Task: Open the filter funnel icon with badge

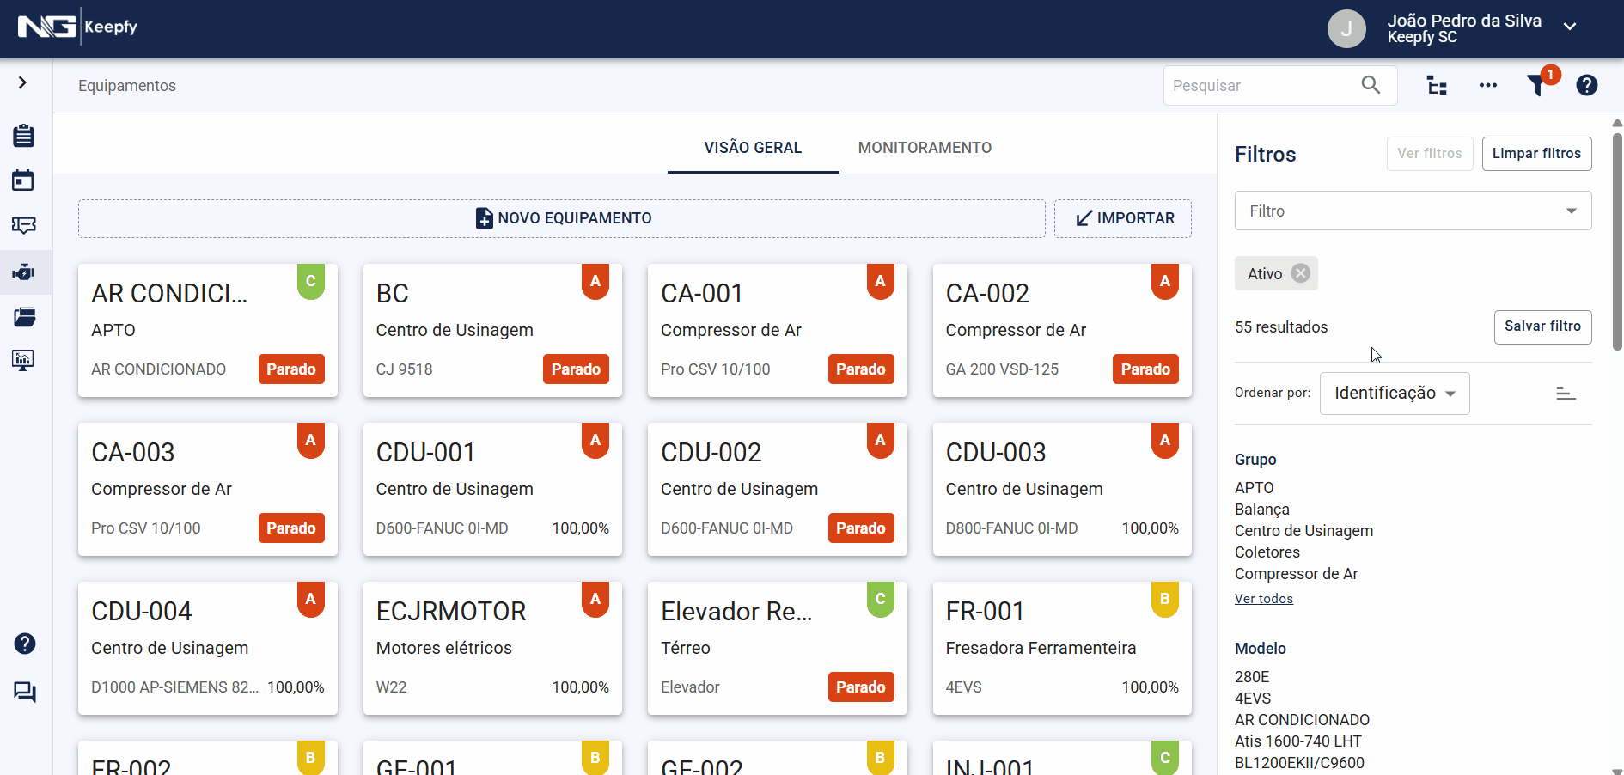Action: coord(1537,85)
